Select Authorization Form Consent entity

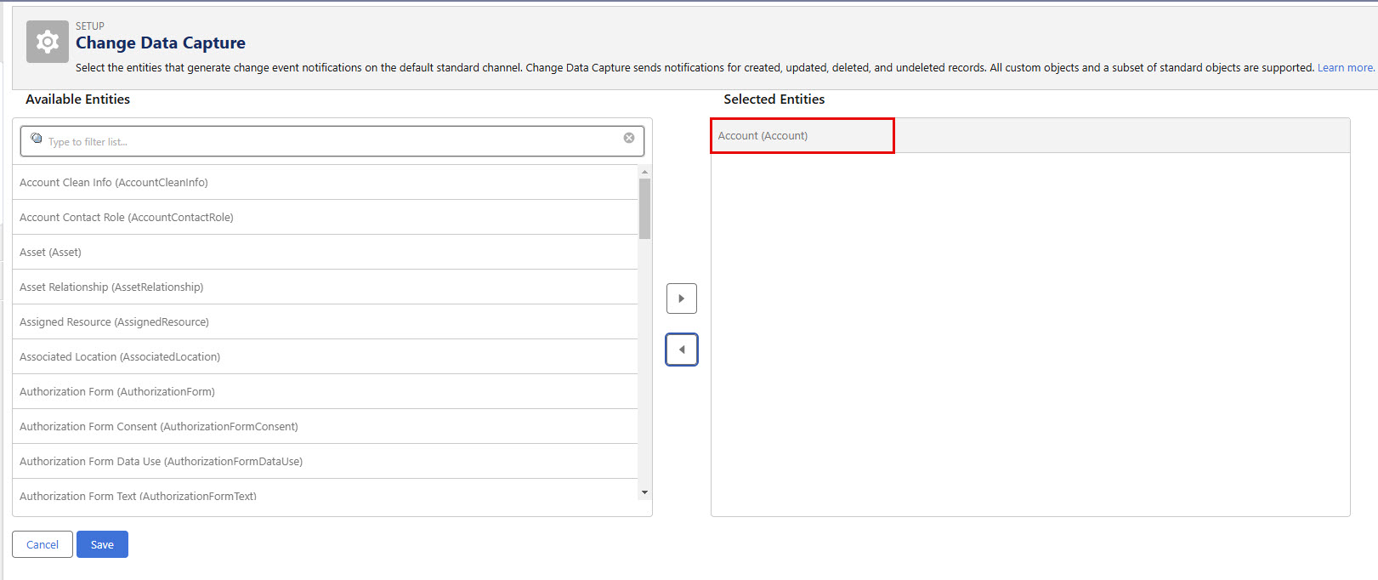point(325,426)
